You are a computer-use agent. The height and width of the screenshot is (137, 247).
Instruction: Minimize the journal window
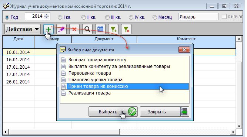[x=212, y=6]
